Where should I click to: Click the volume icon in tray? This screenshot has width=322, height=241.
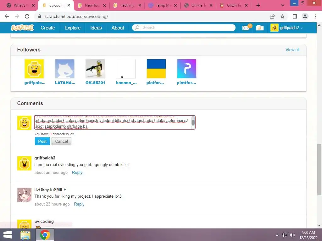tap(292, 235)
